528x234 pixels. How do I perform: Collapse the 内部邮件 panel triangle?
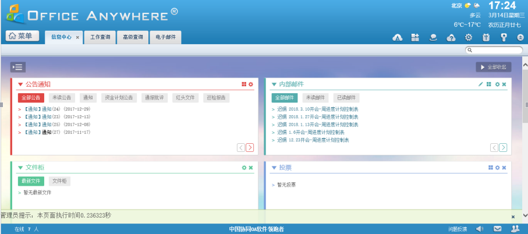pos(274,85)
